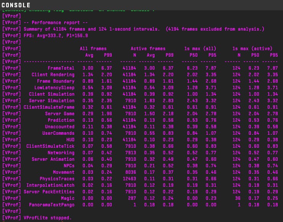Click FrameTotal's All frames Avg value 3.00
This screenshot has width=283, height=222.
point(88,68)
